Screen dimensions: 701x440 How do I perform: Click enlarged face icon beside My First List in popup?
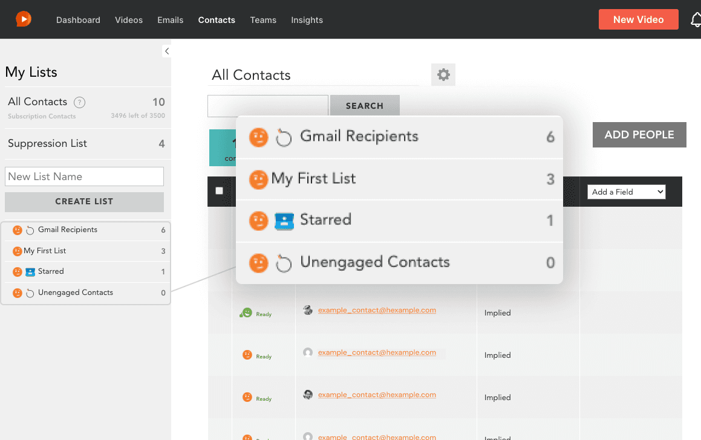tap(258, 180)
